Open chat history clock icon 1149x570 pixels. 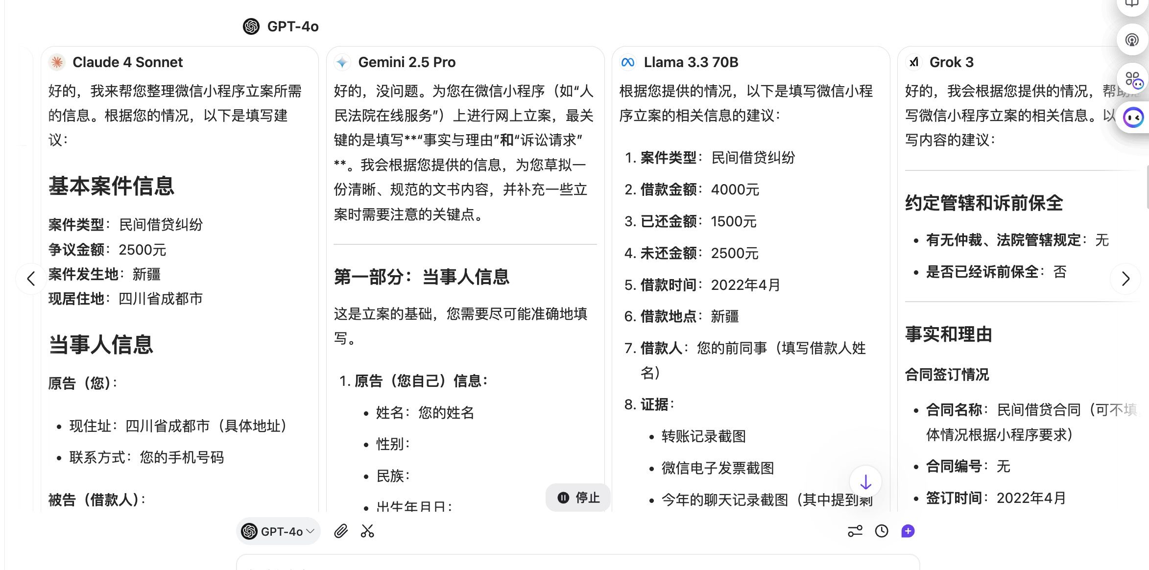click(882, 531)
